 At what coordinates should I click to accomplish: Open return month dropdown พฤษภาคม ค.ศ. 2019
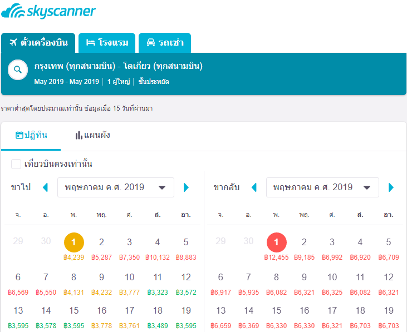click(322, 187)
